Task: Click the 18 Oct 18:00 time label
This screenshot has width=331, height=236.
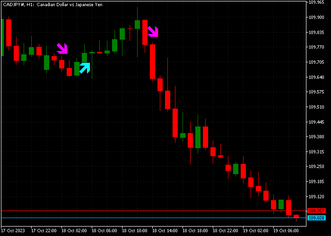Action: pos(195,231)
